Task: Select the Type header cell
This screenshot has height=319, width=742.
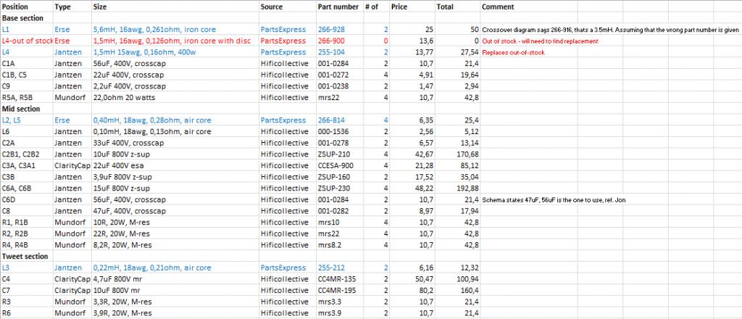Action: [72, 7]
